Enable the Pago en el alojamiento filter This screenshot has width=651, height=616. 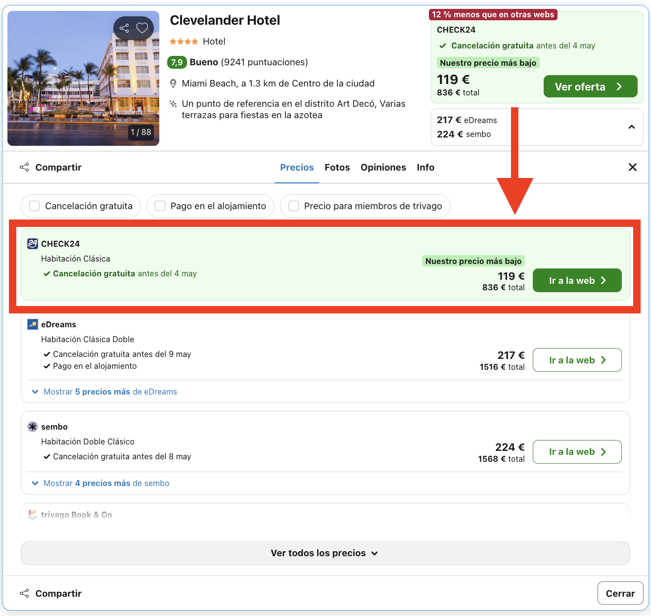tap(160, 206)
